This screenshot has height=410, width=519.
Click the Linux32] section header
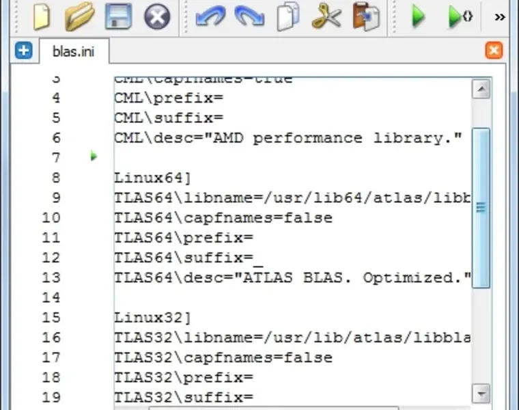pos(152,318)
